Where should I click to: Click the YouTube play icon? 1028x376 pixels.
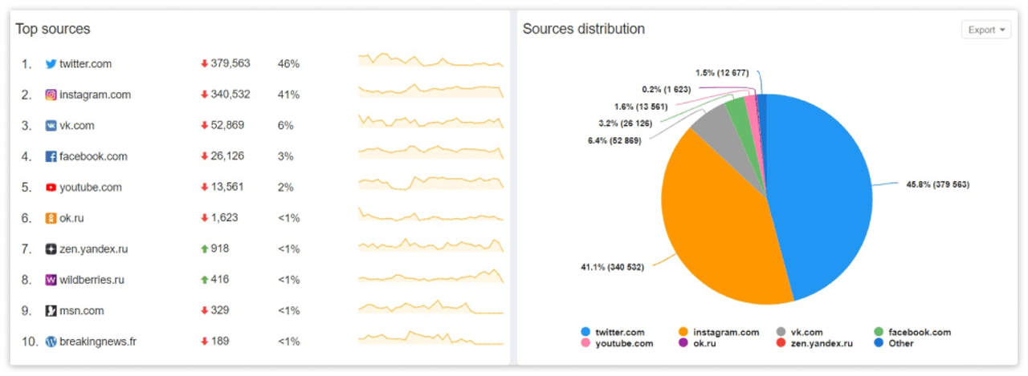(51, 188)
